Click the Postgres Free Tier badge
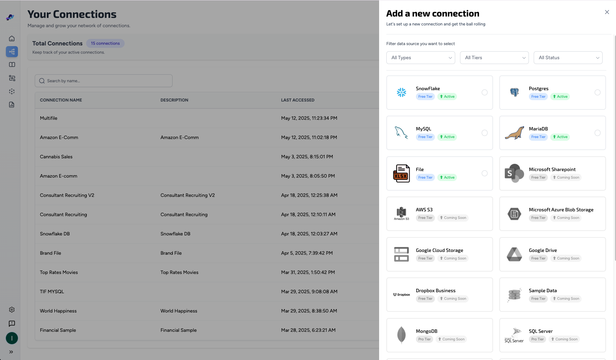 point(538,97)
